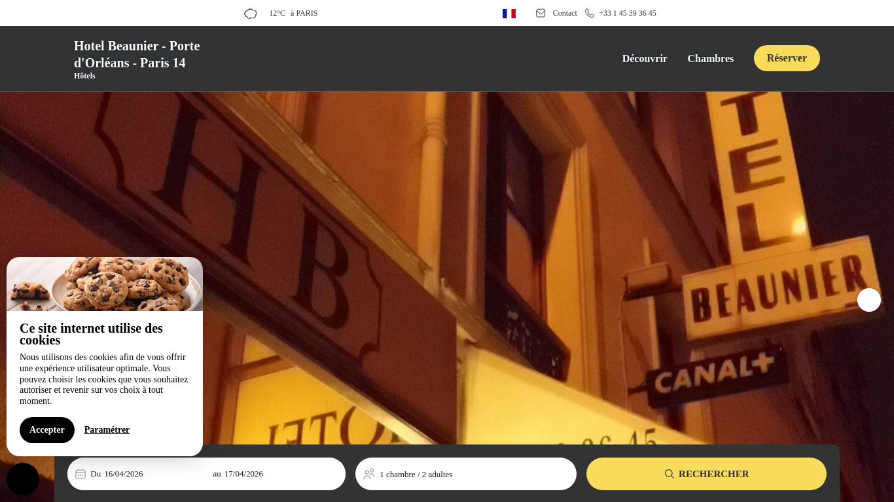Click the calendar icon in date field

click(x=80, y=474)
